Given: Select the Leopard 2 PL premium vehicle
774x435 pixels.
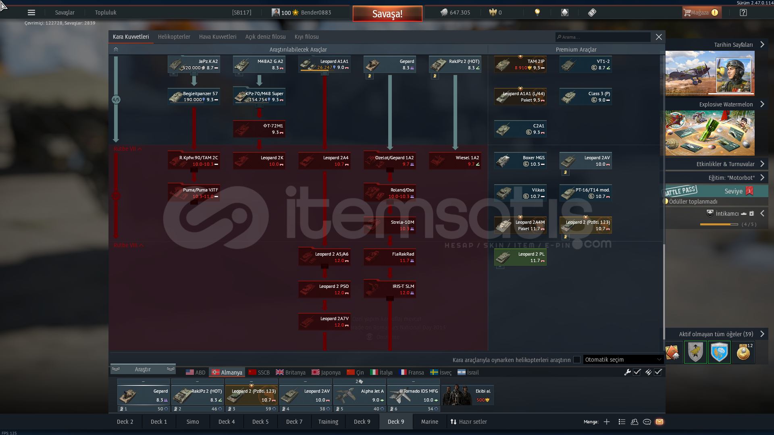Looking at the screenshot, I should (x=520, y=257).
